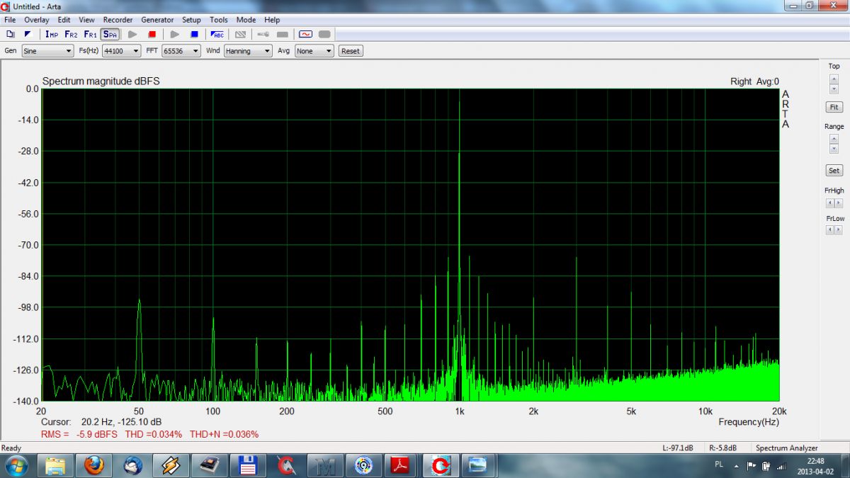
Task: Switch to Fr1 single-channel frequency response mode
Action: pos(90,34)
